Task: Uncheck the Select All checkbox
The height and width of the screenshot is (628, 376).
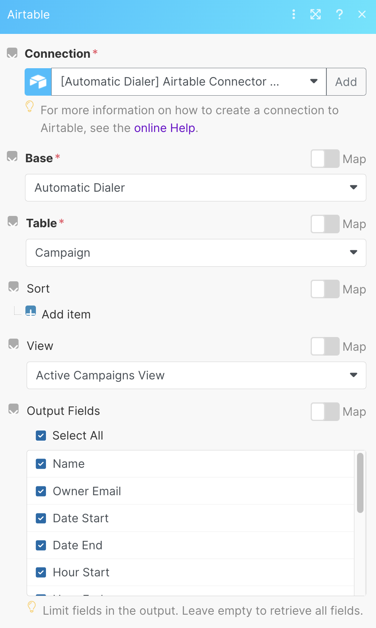Action: point(41,435)
